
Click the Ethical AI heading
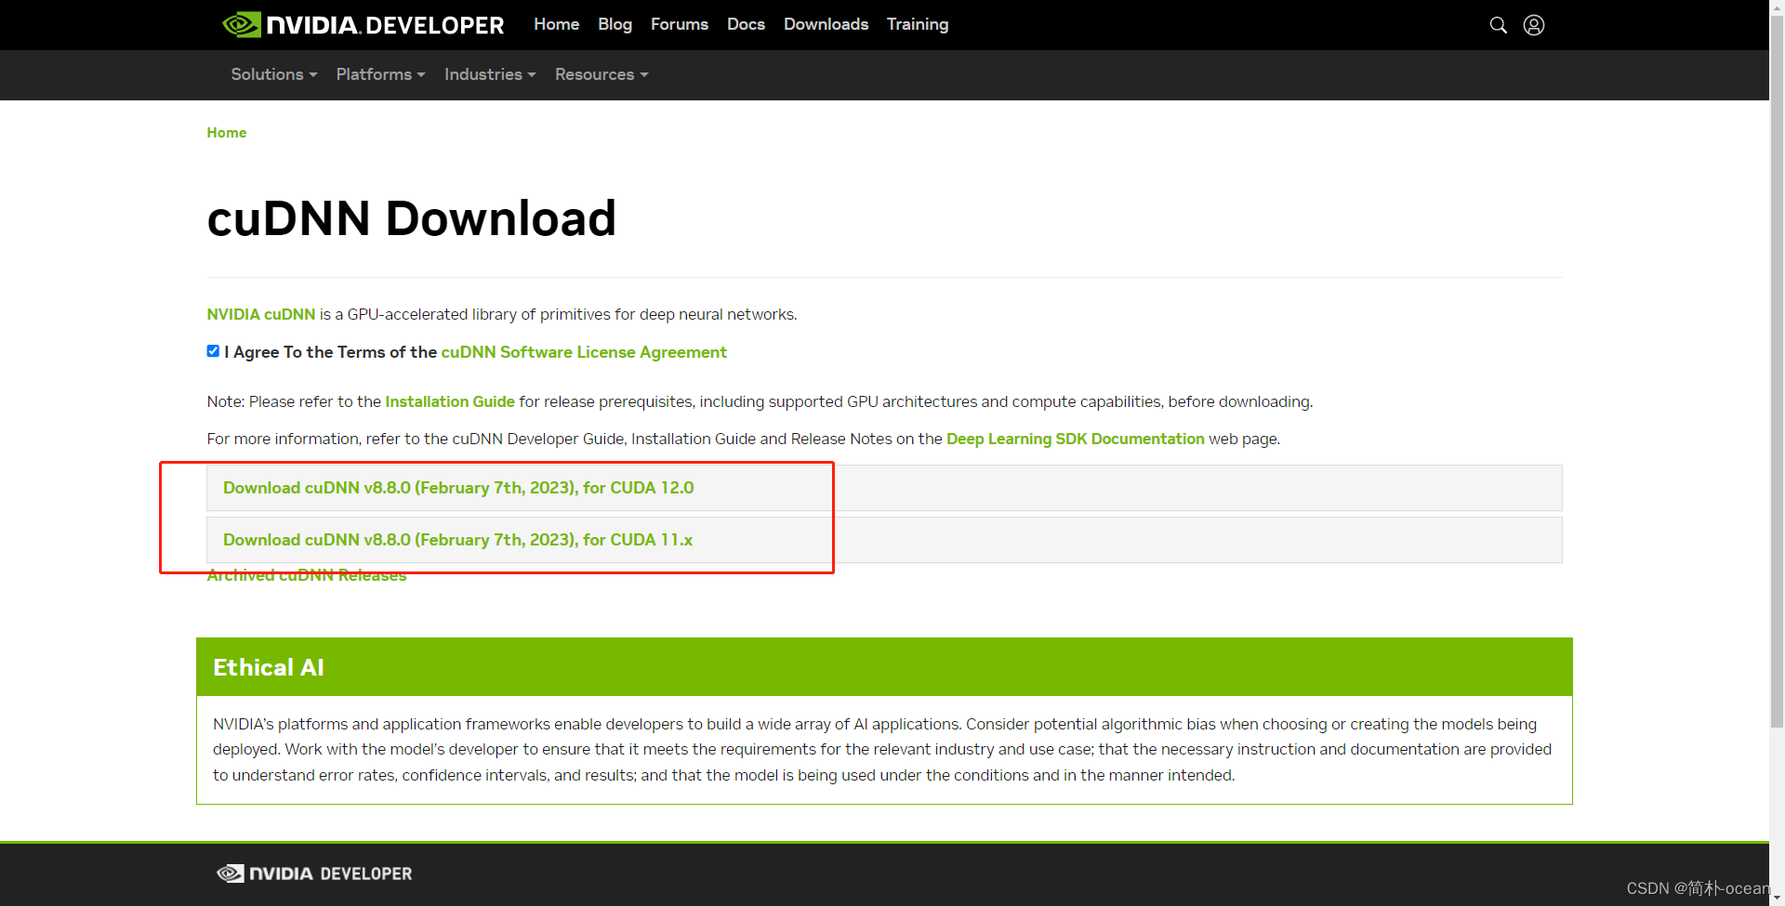[x=269, y=667]
